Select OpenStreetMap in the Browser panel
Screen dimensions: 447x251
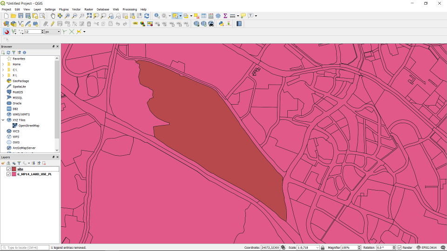[29, 125]
